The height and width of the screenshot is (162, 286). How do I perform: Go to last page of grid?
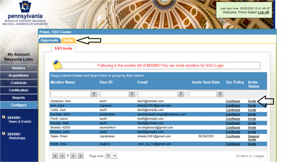pyautogui.click(x=80, y=156)
